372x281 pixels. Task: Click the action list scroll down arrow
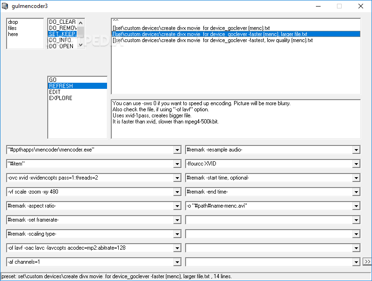click(81, 45)
